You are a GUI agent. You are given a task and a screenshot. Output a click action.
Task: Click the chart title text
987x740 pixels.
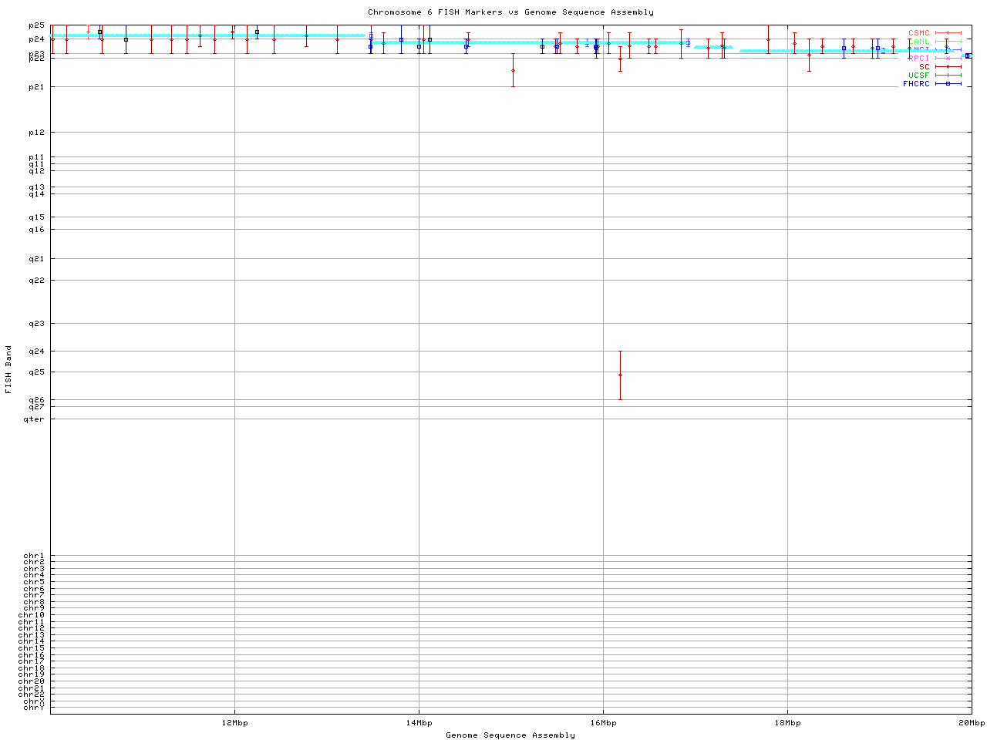510,12
